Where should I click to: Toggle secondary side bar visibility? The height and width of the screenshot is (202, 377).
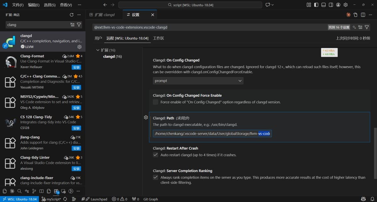[331, 5]
